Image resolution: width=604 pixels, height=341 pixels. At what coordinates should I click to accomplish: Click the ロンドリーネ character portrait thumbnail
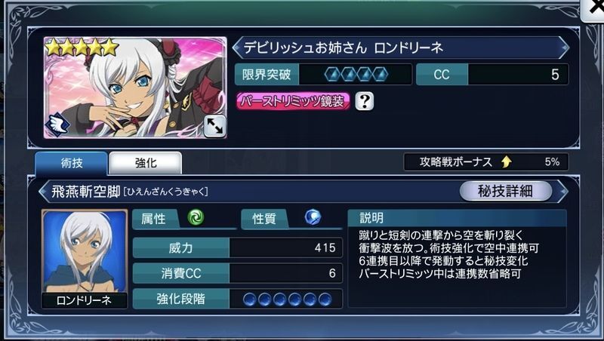coord(85,259)
